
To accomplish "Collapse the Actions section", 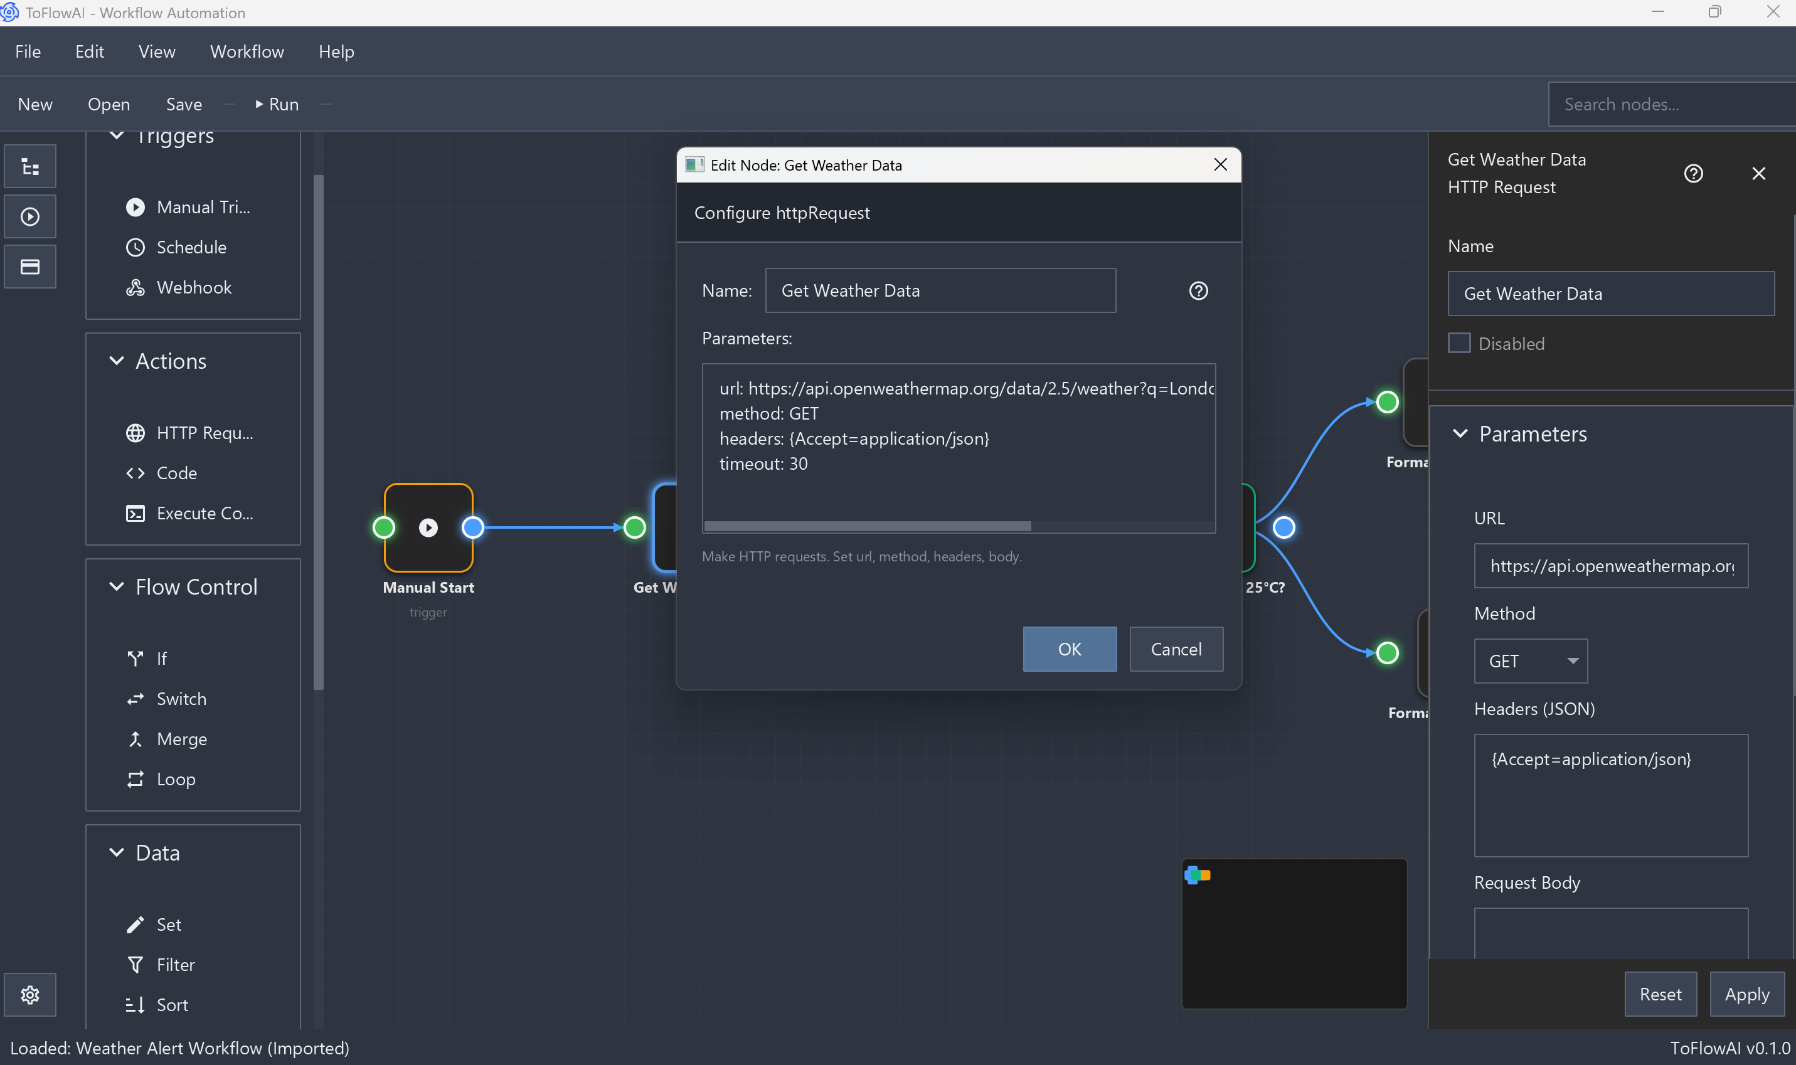I will point(118,361).
